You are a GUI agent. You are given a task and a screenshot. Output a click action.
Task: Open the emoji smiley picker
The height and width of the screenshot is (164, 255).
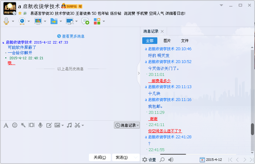(x=15, y=125)
